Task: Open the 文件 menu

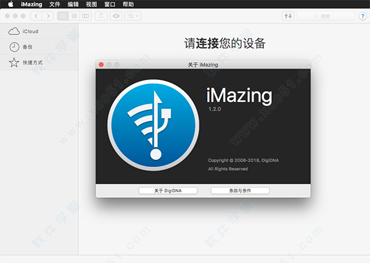Action: coord(54,4)
